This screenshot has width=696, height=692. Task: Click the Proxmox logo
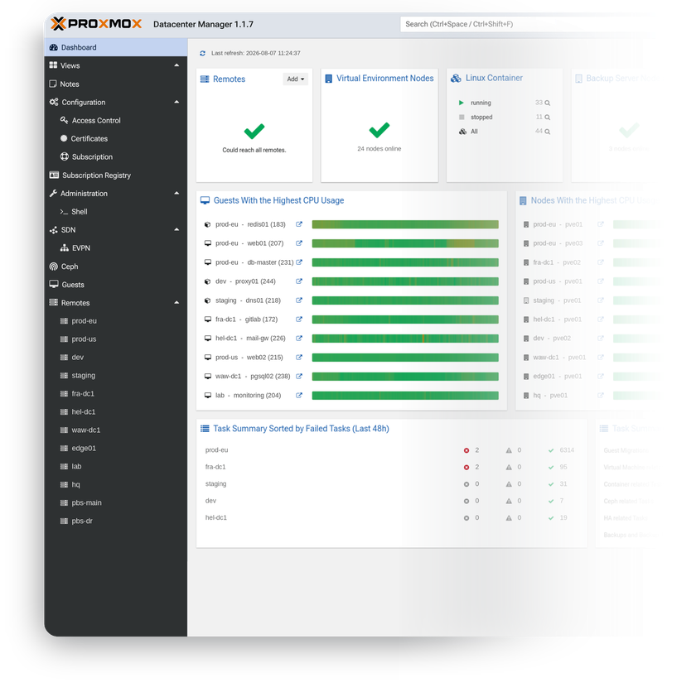point(96,24)
